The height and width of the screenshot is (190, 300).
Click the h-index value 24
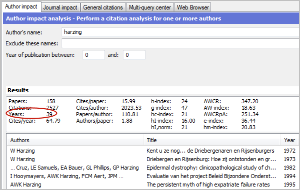pos(184,101)
